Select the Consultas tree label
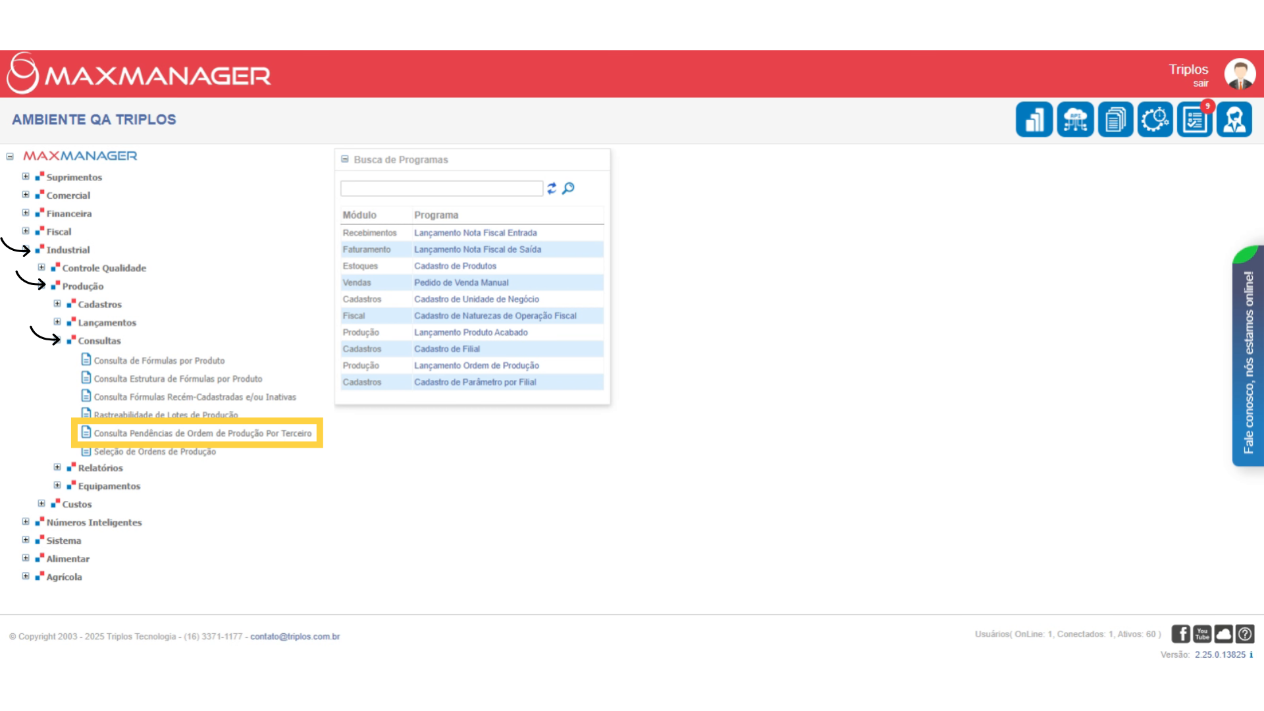The width and height of the screenshot is (1264, 711). coord(99,341)
